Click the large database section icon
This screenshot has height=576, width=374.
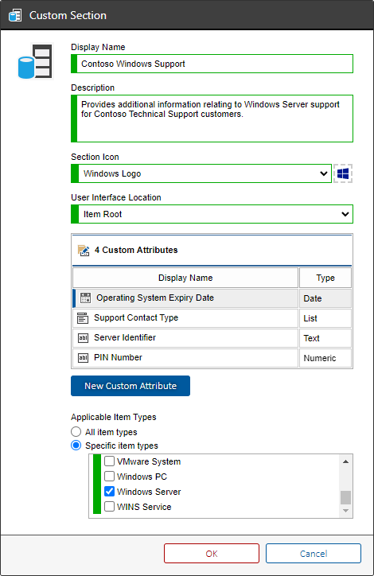pos(35,61)
